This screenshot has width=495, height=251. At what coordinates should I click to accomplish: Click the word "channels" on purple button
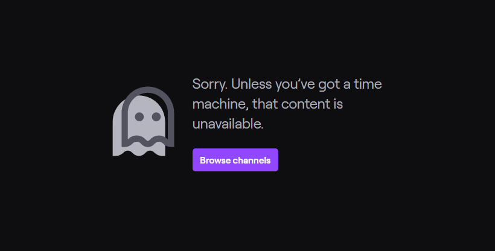click(252, 160)
